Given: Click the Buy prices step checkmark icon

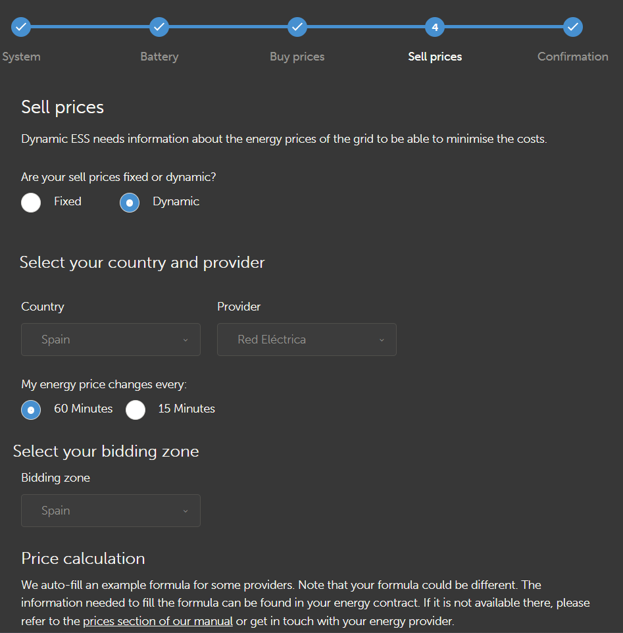Looking at the screenshot, I should [297, 27].
